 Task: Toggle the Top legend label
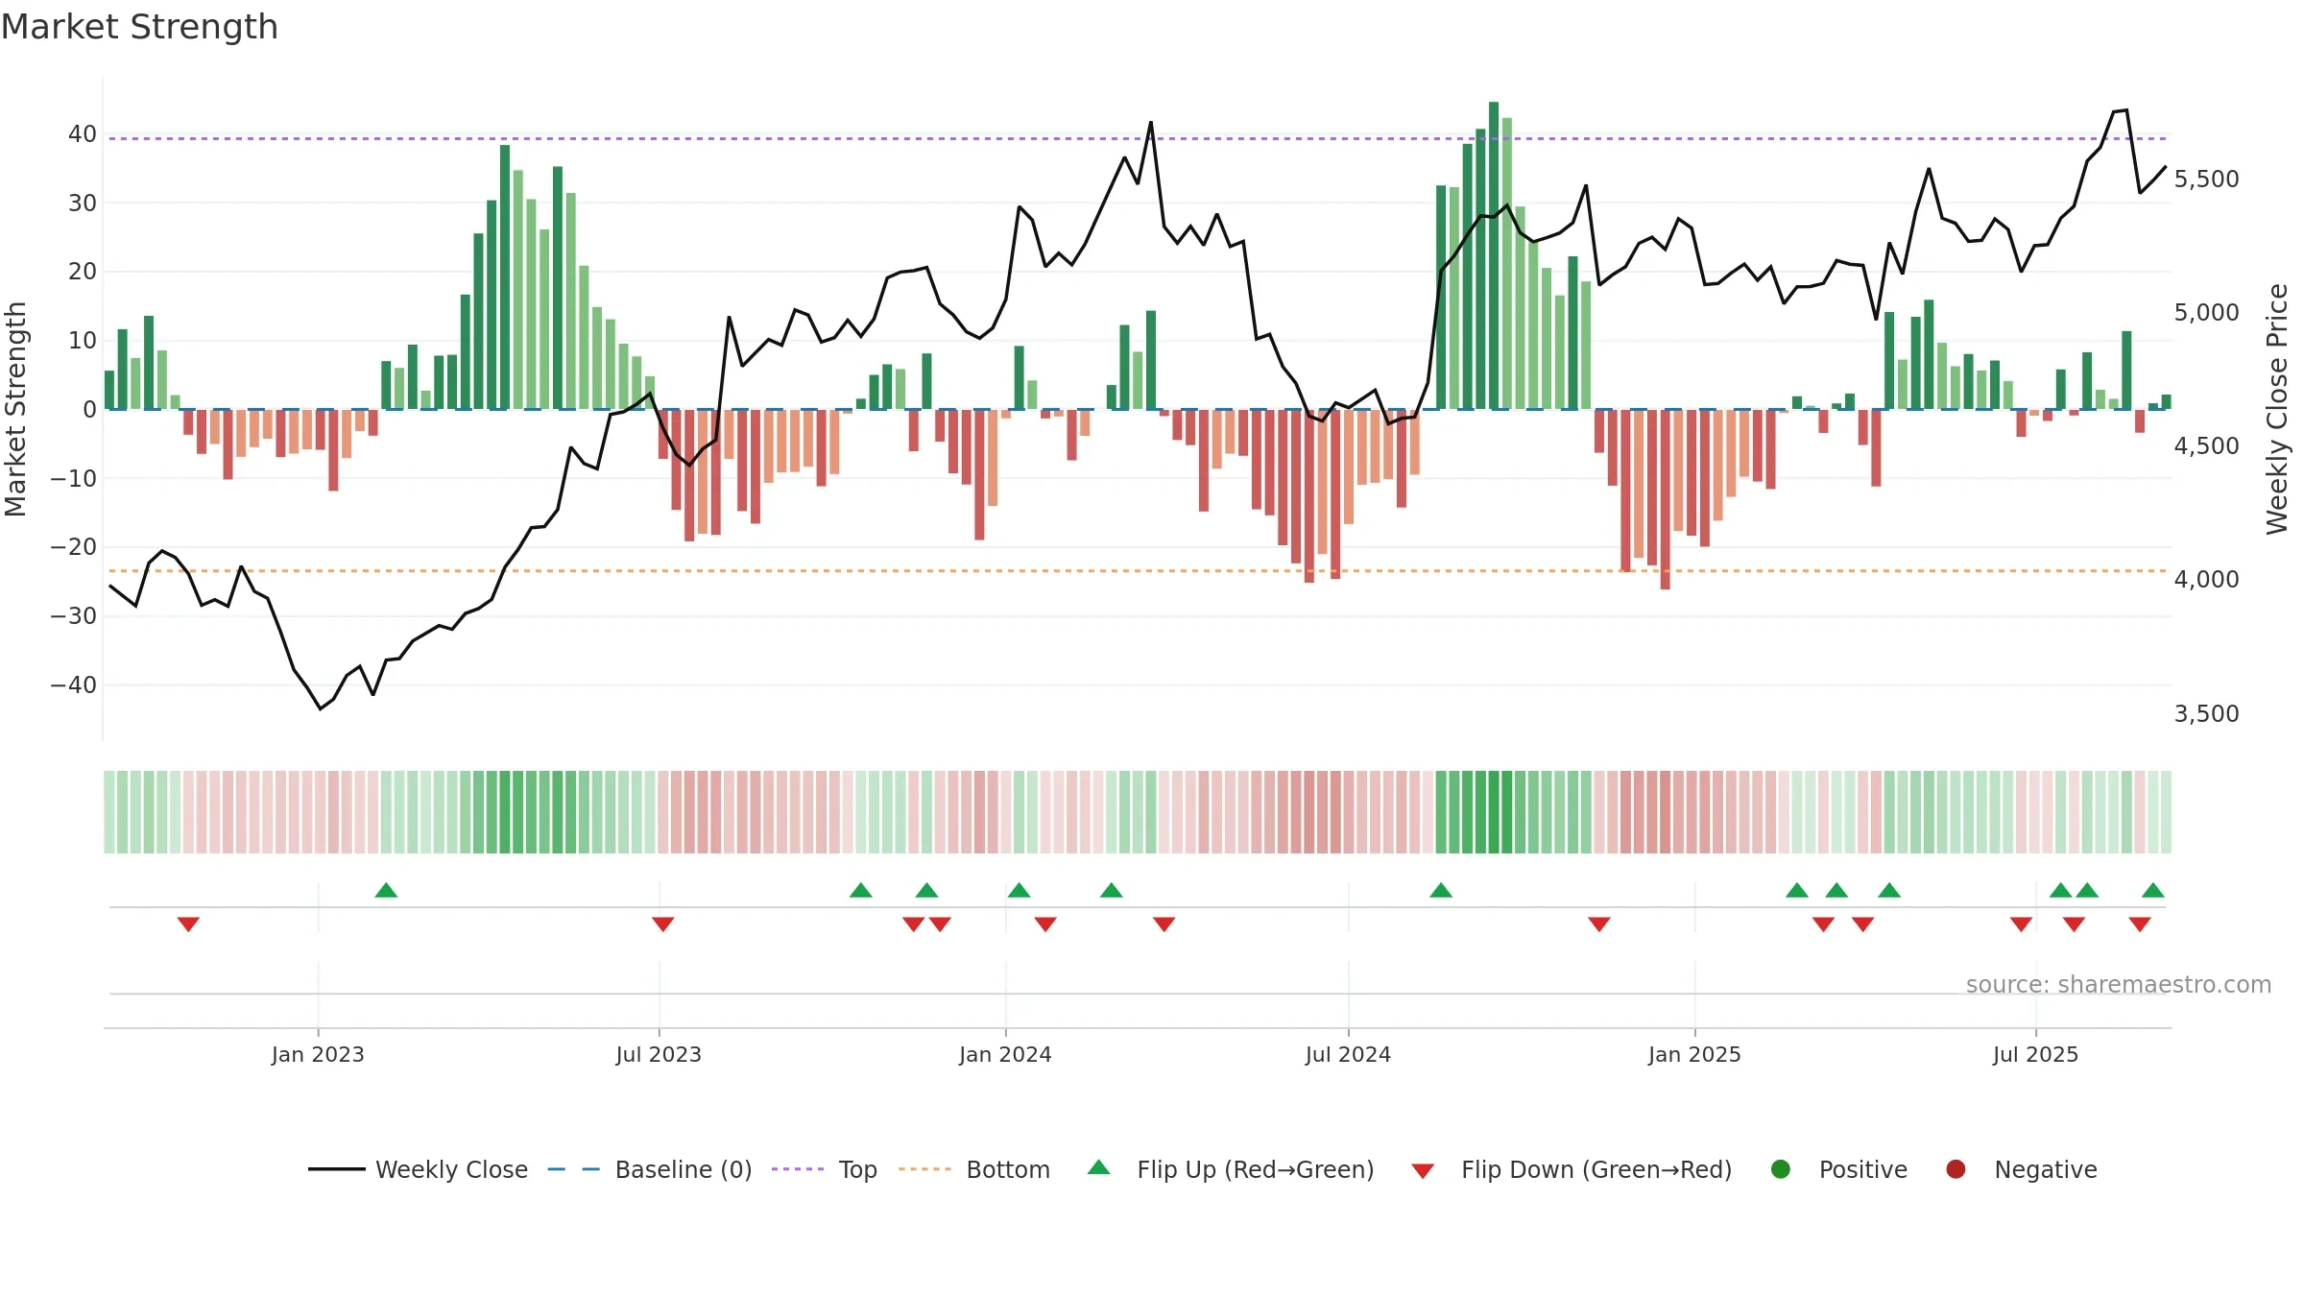coord(858,1169)
